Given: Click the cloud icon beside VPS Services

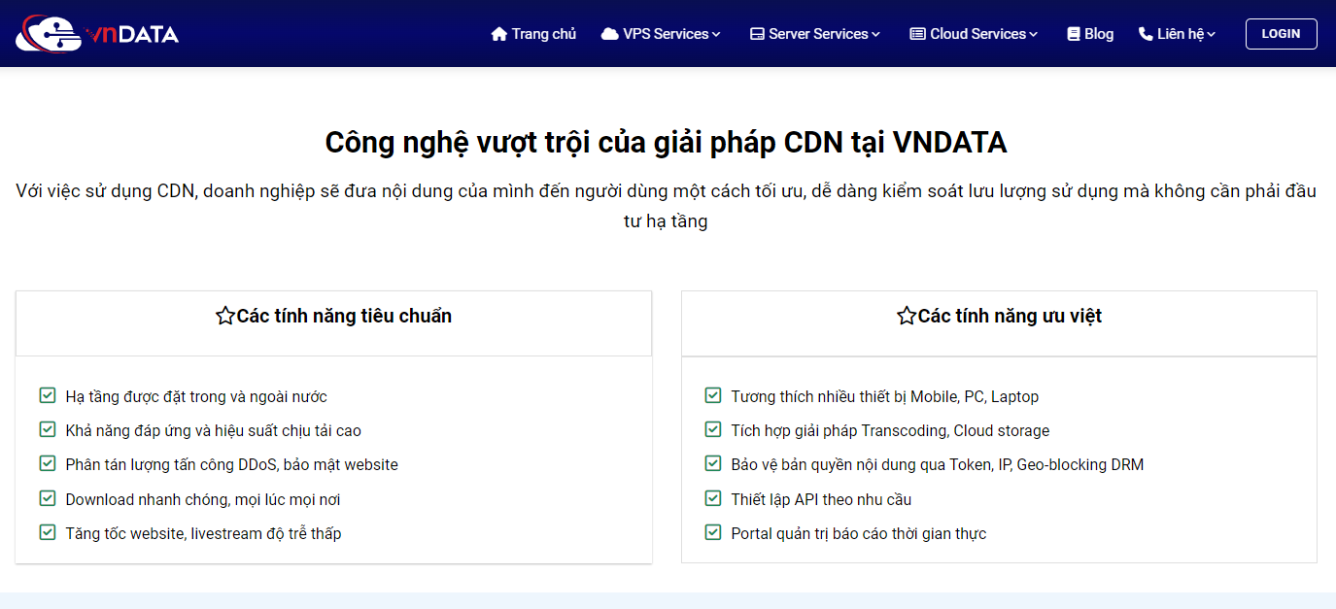Looking at the screenshot, I should pos(610,34).
